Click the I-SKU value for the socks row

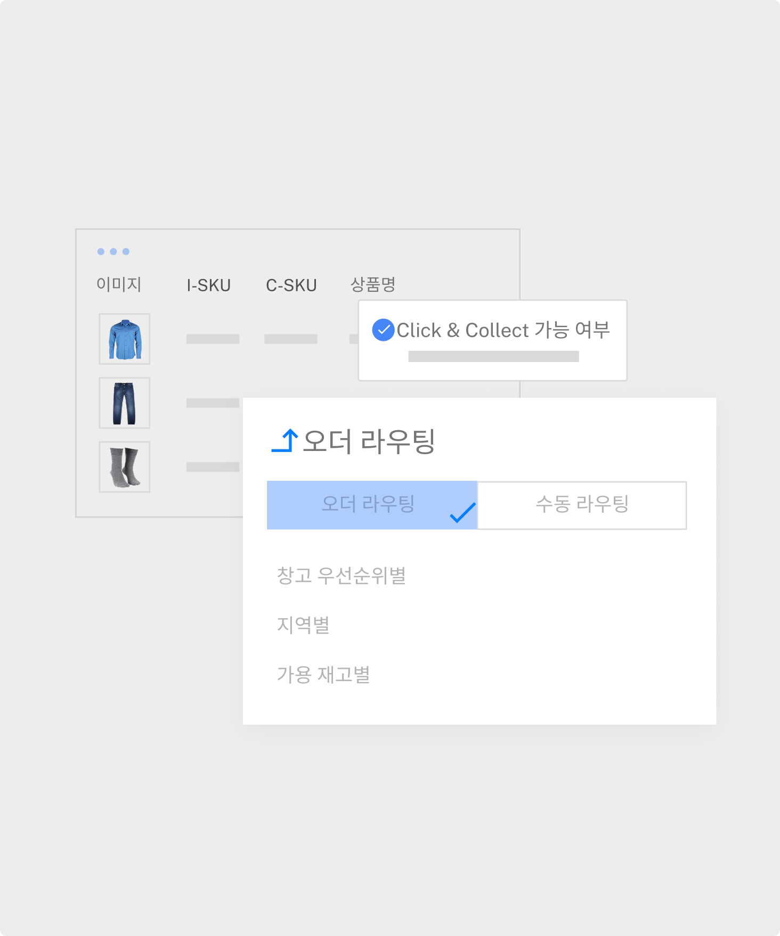(213, 467)
